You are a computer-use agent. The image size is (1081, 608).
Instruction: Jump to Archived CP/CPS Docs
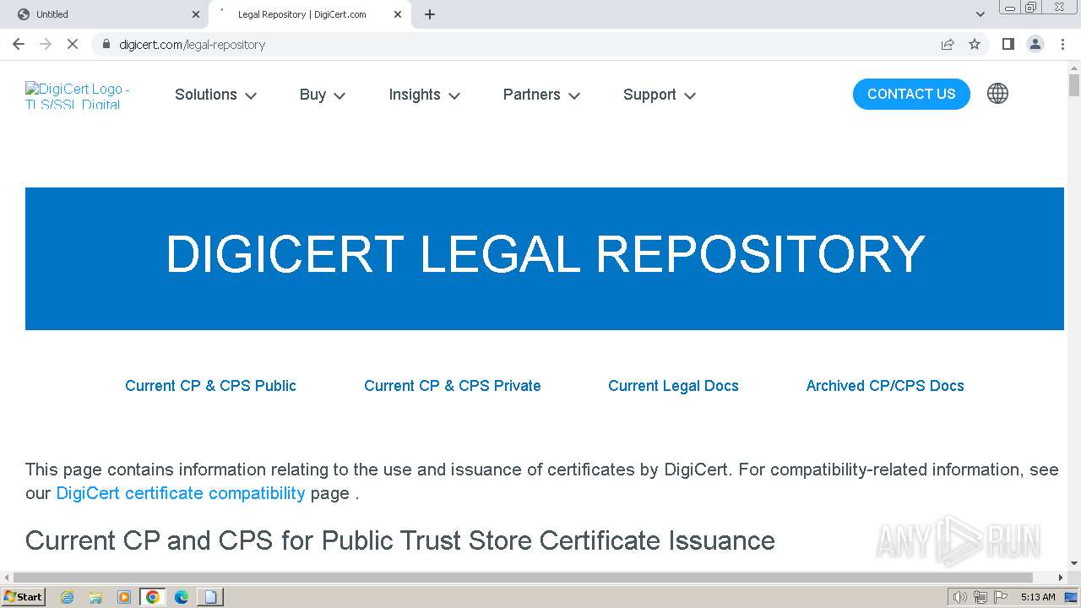click(885, 386)
